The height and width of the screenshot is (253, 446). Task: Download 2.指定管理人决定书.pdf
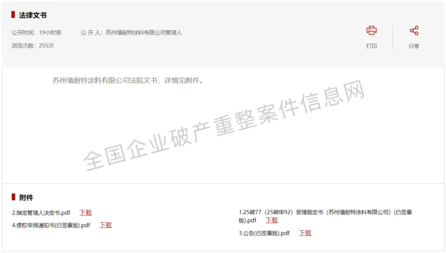[85, 213]
